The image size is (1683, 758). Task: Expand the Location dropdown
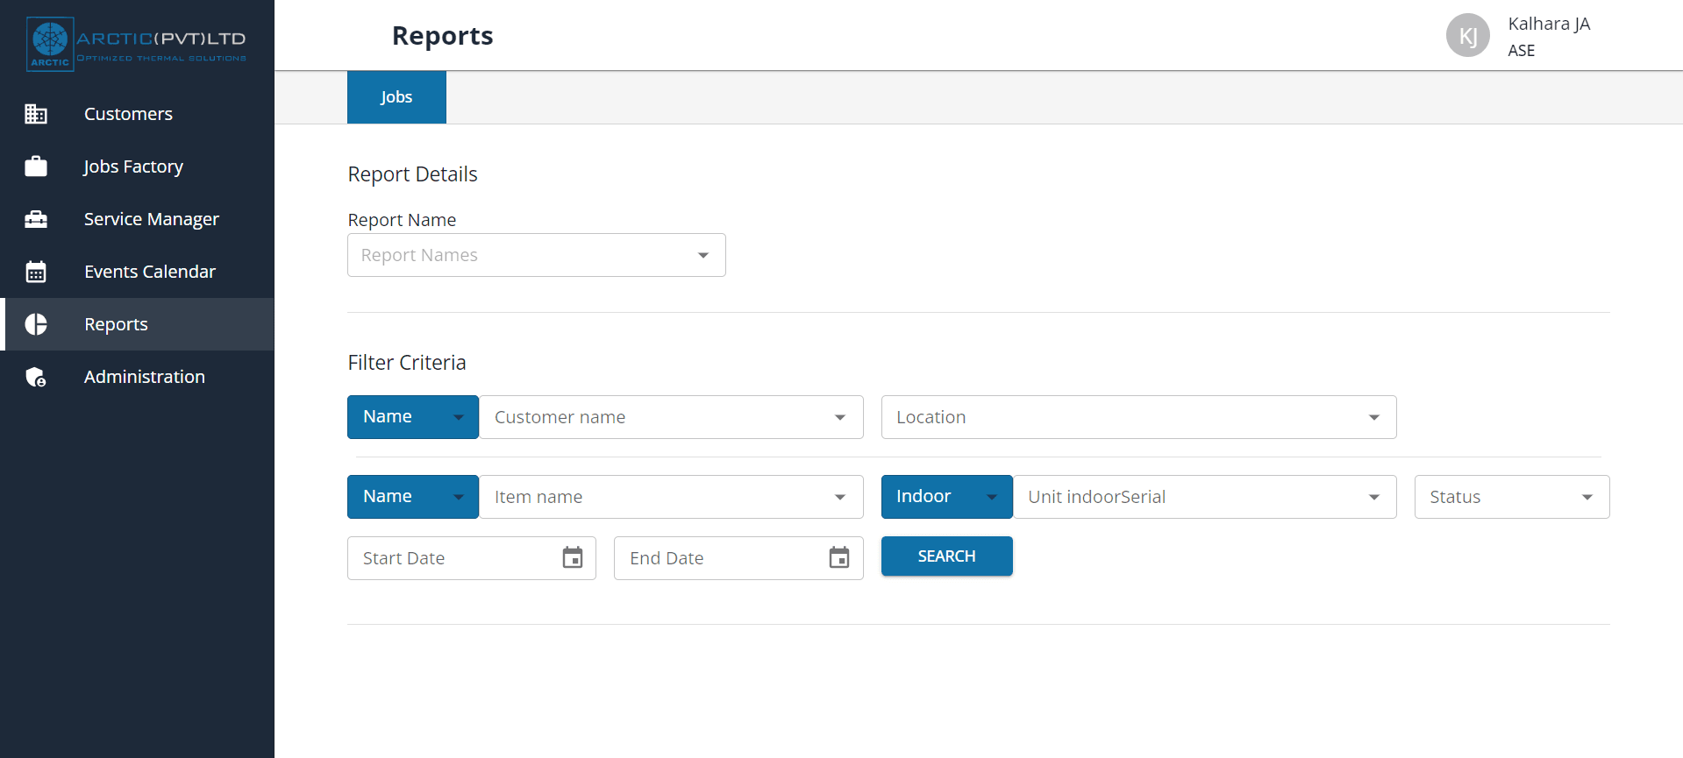[1138, 417]
